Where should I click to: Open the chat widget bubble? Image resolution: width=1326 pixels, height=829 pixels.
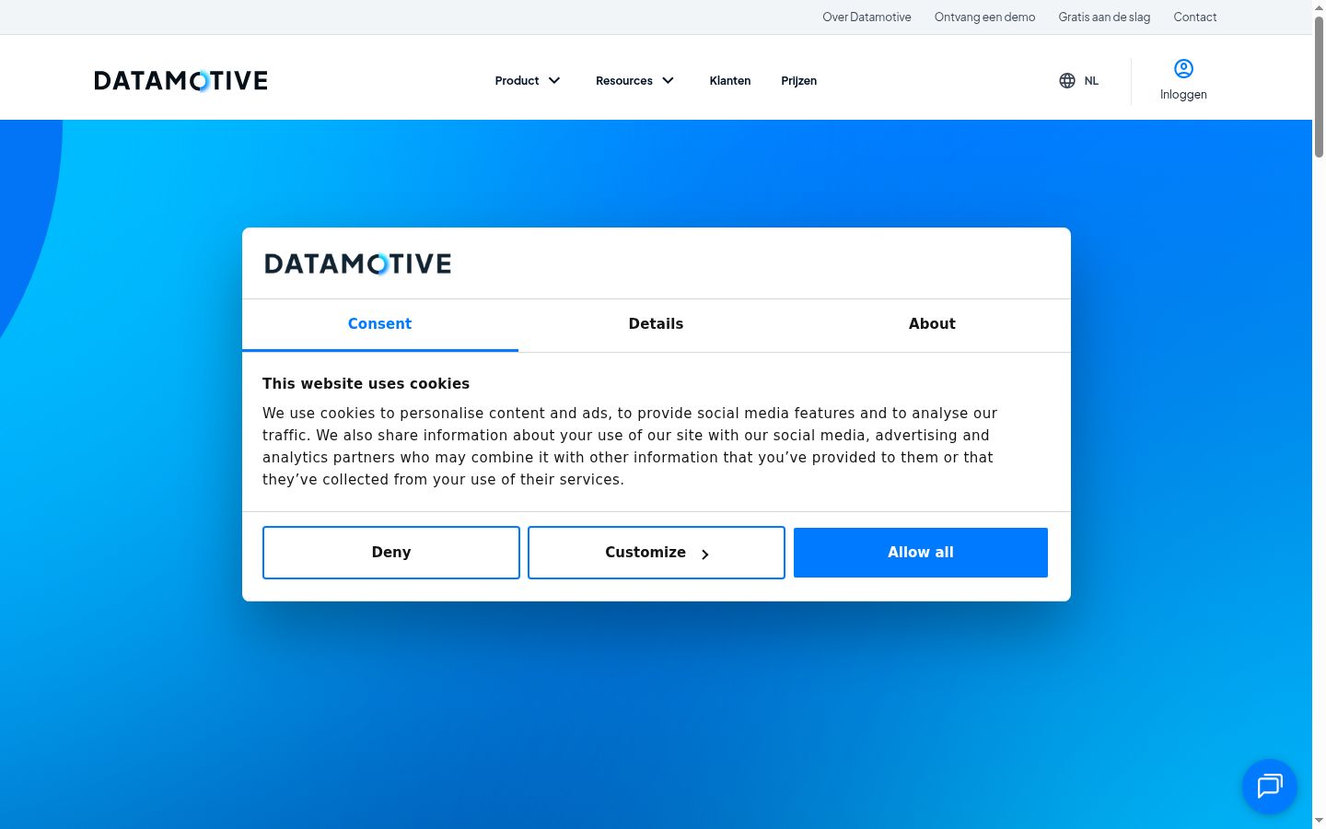pos(1270,786)
